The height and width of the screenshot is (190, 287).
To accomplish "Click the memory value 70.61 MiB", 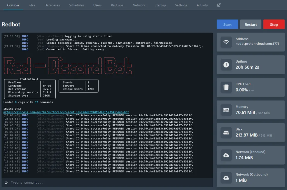I will pyautogui.click(x=245, y=112).
